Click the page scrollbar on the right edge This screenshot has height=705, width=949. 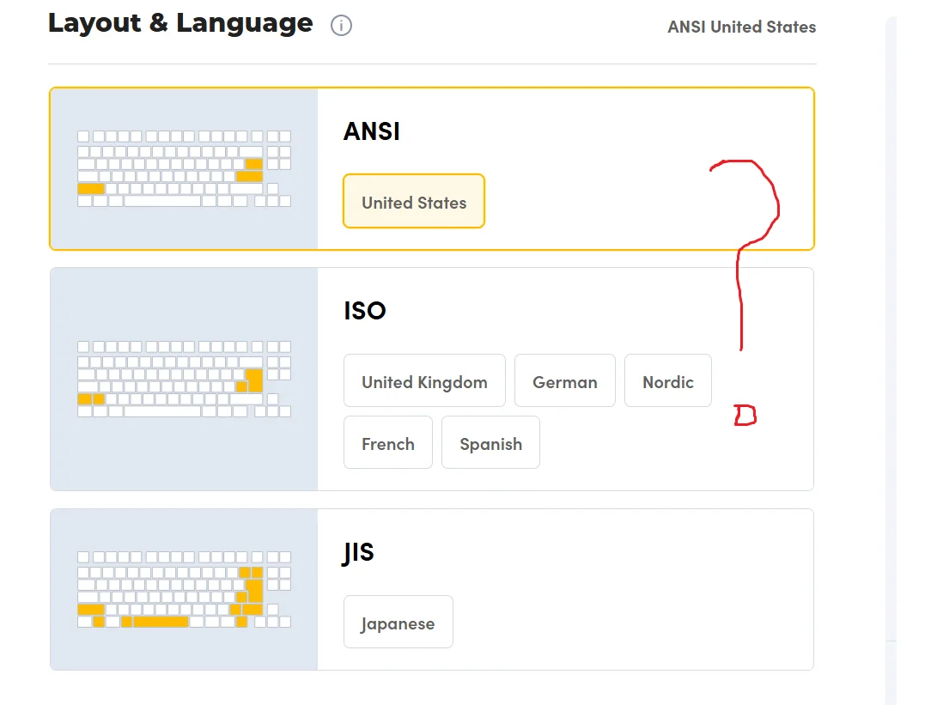[x=891, y=343]
